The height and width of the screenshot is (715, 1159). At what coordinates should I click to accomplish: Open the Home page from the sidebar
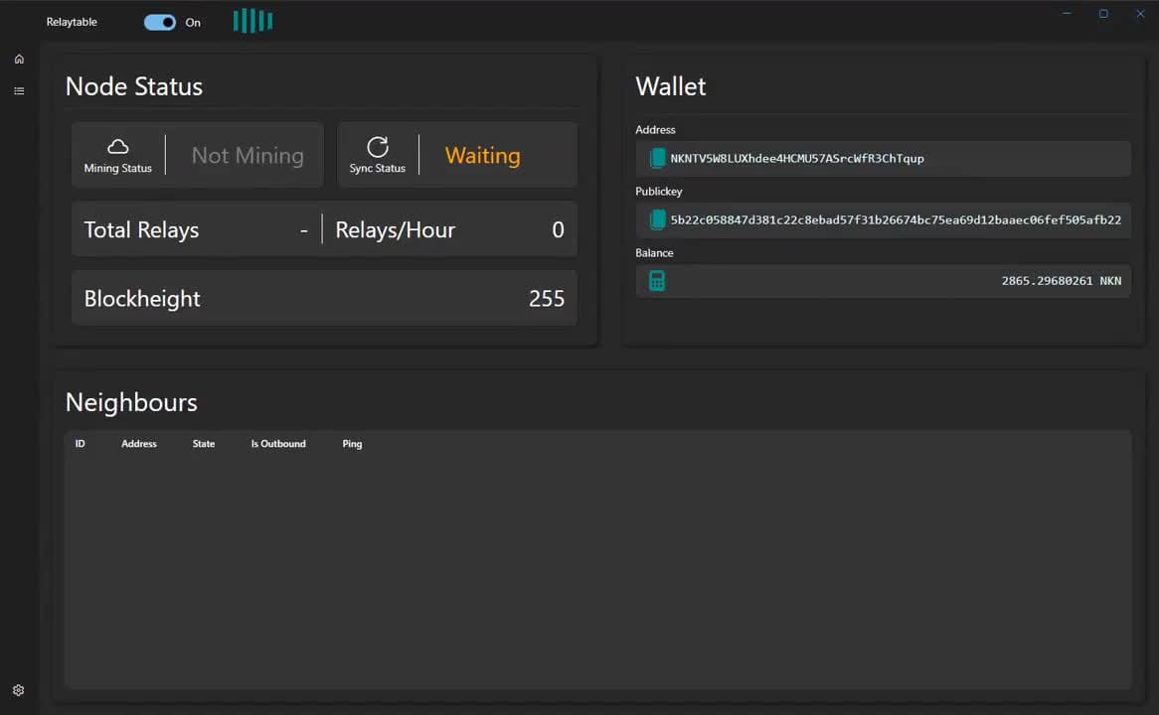click(18, 59)
